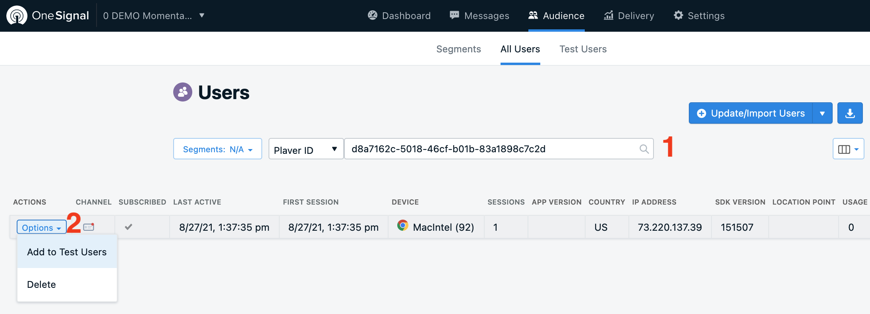Open the app selector dropdown arrow

pyautogui.click(x=202, y=15)
